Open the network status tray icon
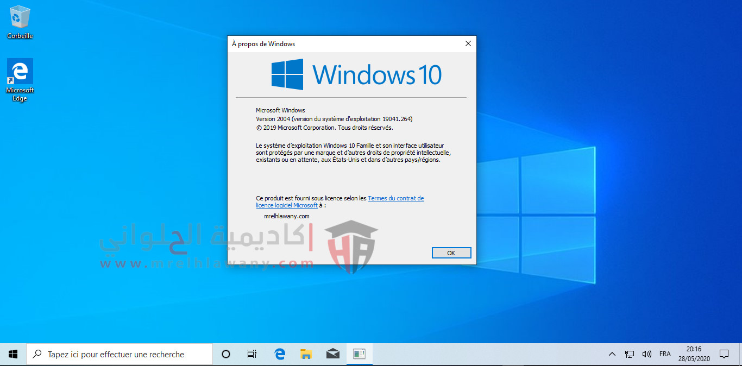Image resolution: width=742 pixels, height=366 pixels. point(630,354)
